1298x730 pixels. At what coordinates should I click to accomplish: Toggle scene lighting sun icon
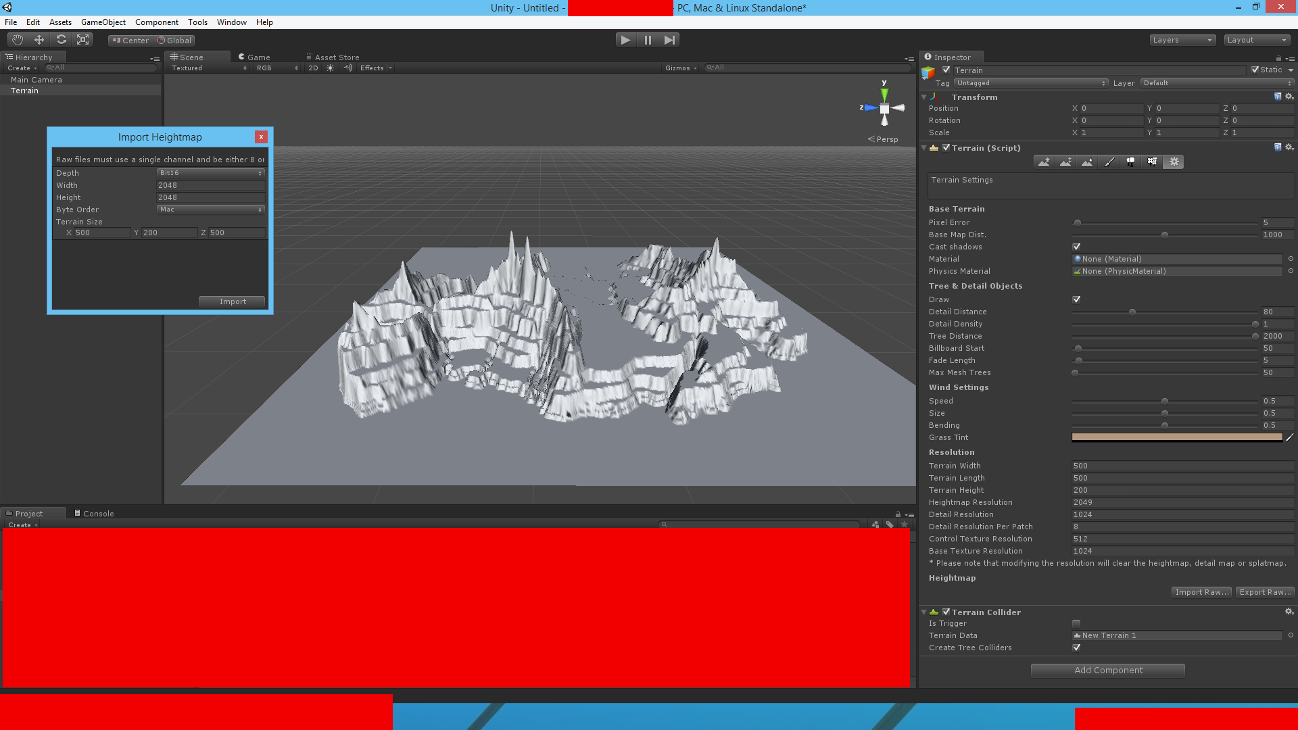click(330, 68)
